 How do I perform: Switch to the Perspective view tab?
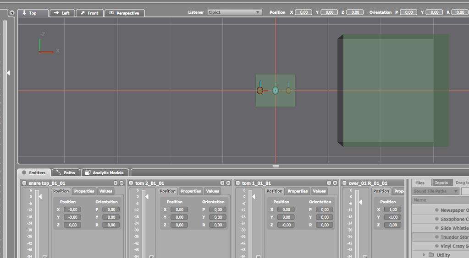[125, 13]
